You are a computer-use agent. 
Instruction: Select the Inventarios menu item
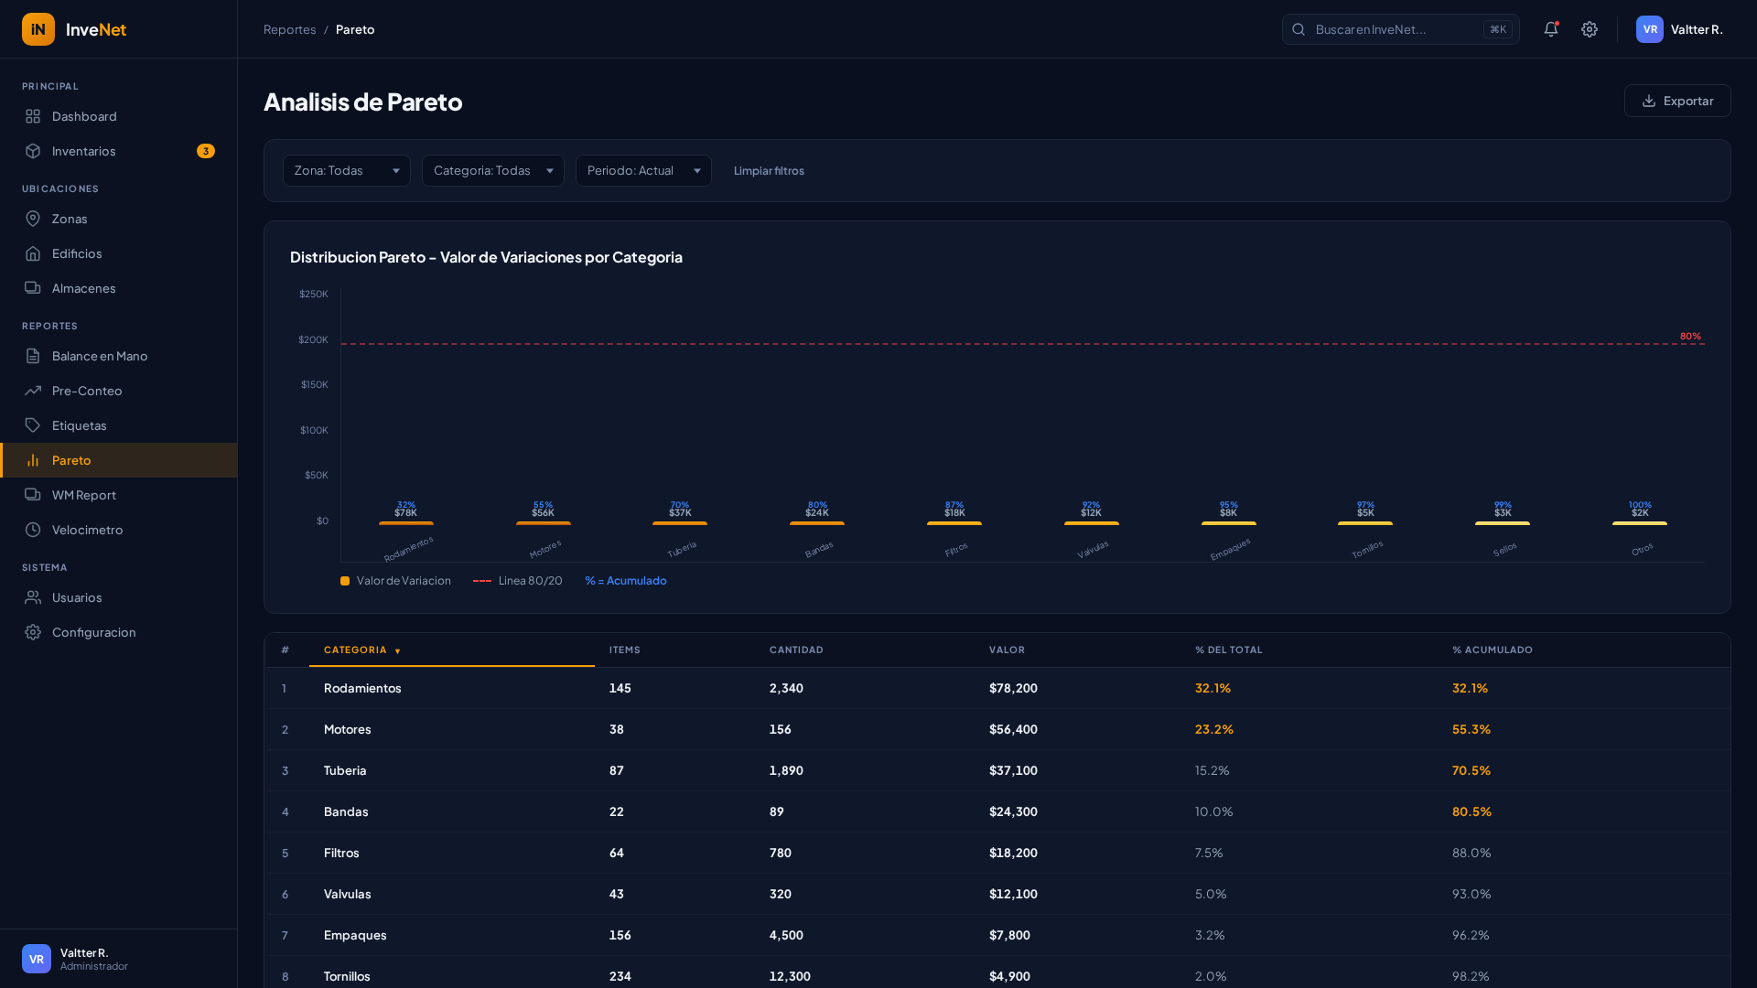coord(84,151)
